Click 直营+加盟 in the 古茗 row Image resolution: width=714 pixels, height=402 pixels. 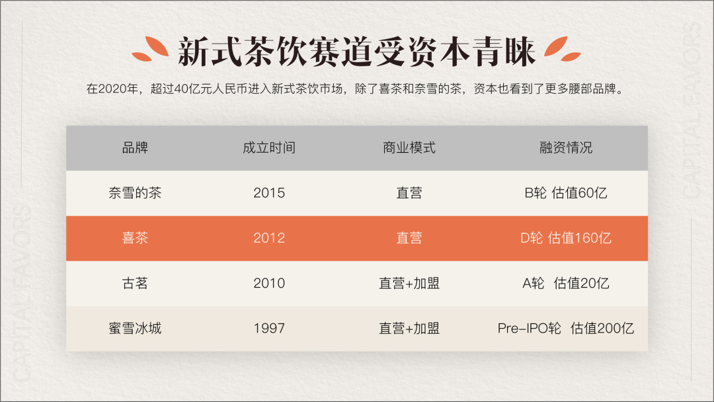409,283
